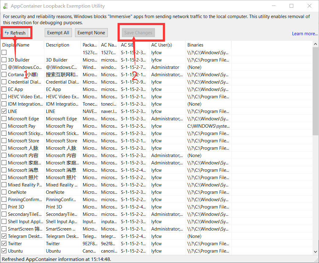This screenshot has width=319, height=263.
Task: Select the HEVC Video Ext... row name
Action: (x=25, y=97)
